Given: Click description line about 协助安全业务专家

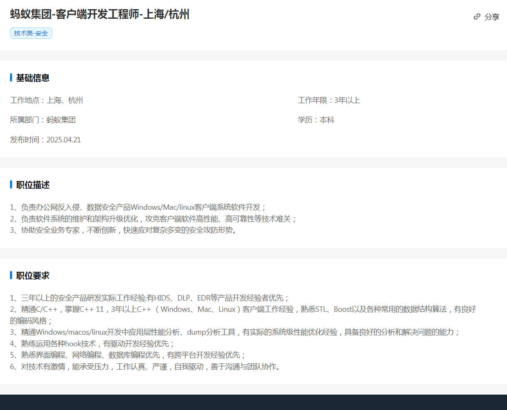Looking at the screenshot, I should coord(124,230).
